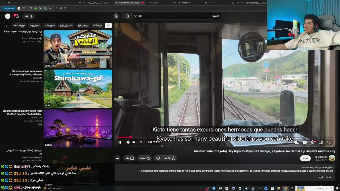The height and width of the screenshot is (191, 340).
Task: Open the Shirakawa-go video thumbnail
Action: click(78, 89)
